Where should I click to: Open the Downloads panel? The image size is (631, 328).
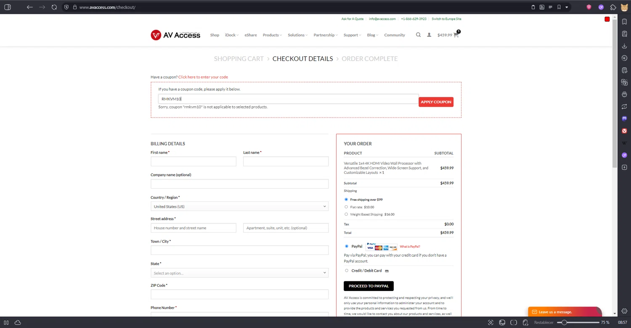624,46
